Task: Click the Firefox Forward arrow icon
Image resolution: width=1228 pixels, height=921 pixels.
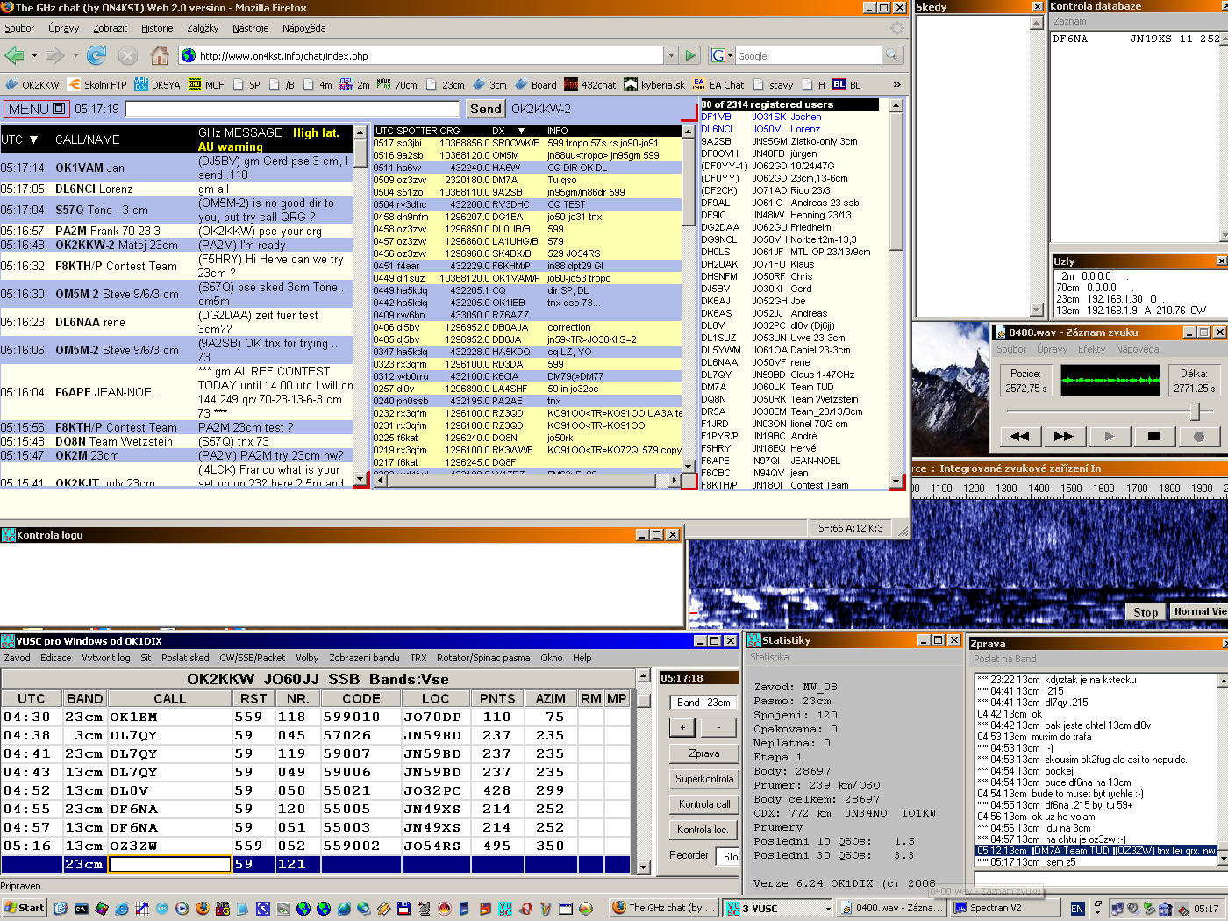Action: coord(55,55)
